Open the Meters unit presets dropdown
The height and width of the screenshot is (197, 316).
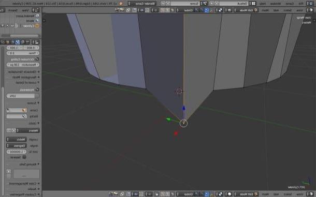(28, 131)
